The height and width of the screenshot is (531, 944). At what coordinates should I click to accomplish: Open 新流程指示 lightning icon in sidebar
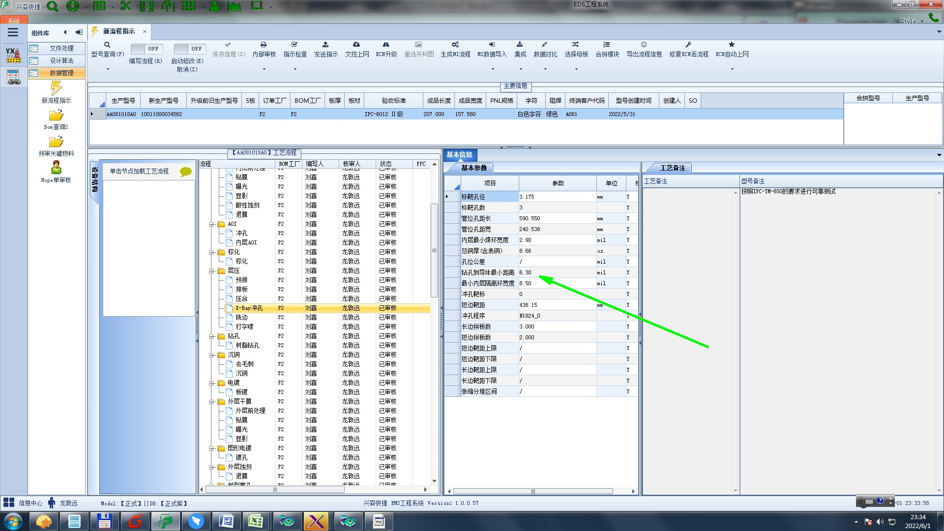tap(56, 88)
